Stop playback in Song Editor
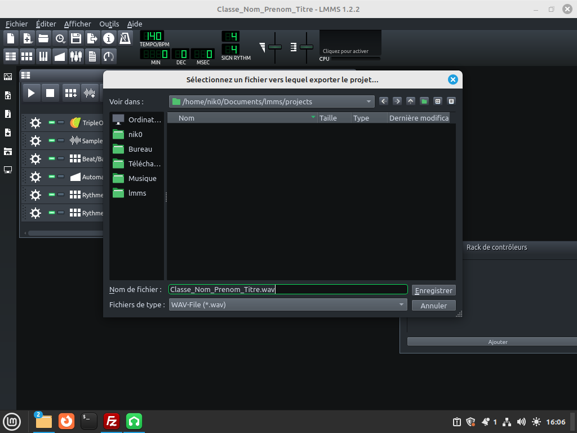The height and width of the screenshot is (433, 577). point(50,93)
